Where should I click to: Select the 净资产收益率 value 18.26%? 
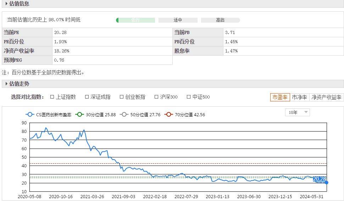tap(112, 51)
